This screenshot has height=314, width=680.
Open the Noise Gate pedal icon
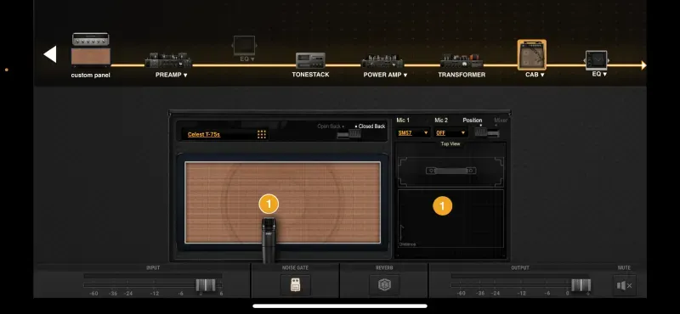(295, 285)
